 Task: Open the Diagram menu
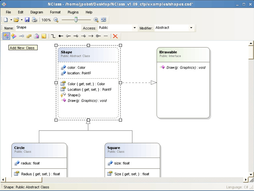(37, 12)
